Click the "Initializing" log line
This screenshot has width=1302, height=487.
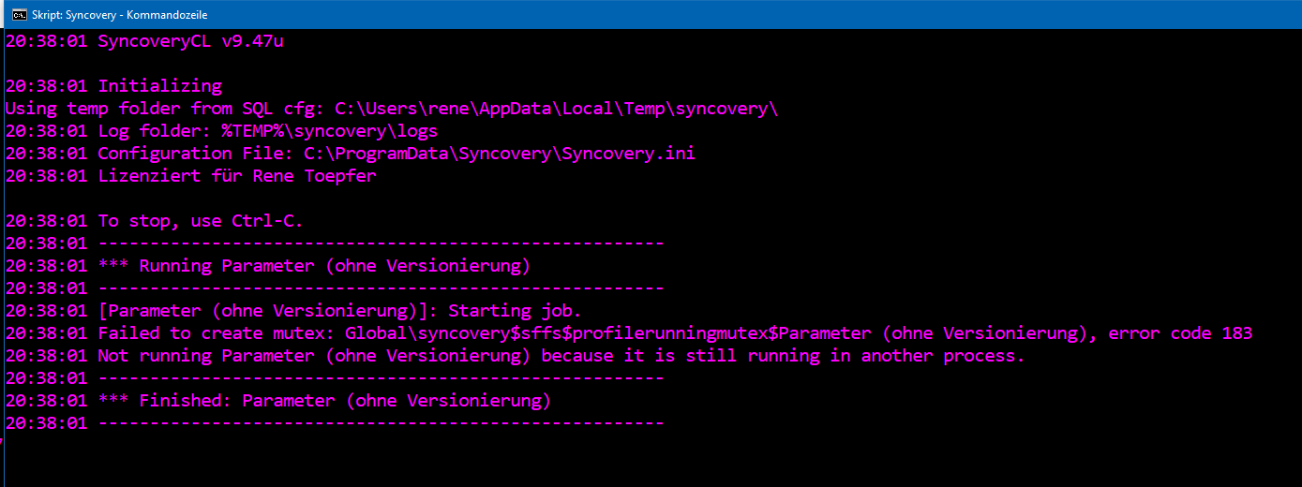tap(159, 86)
